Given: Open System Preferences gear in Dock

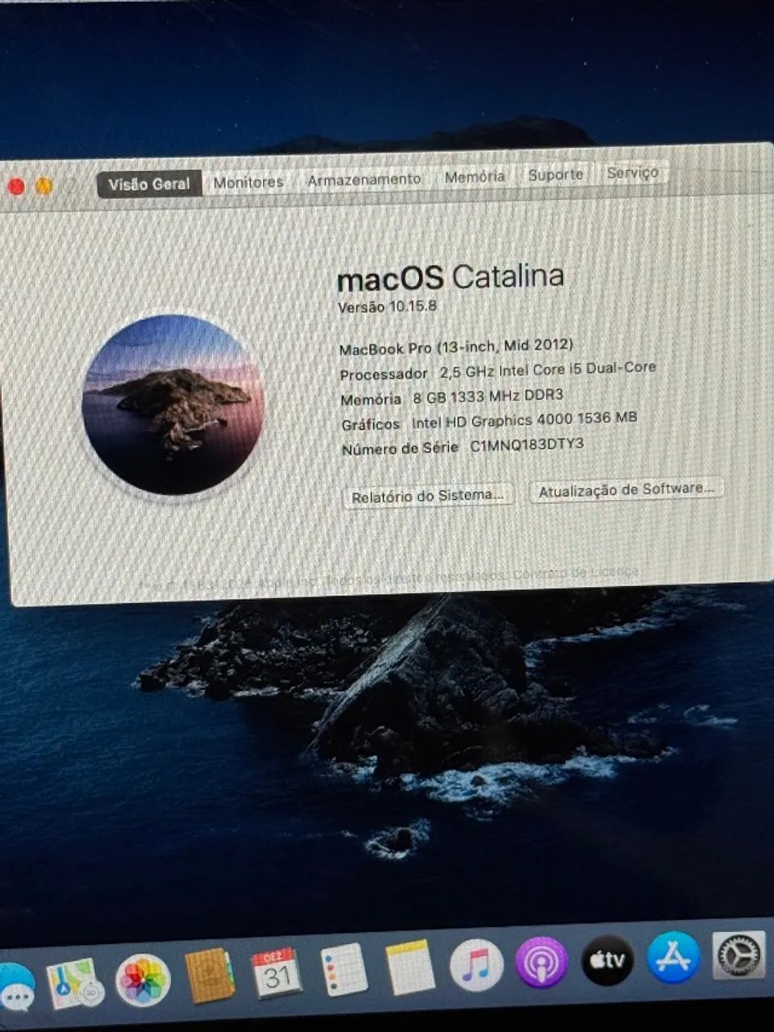Looking at the screenshot, I should point(738,955).
